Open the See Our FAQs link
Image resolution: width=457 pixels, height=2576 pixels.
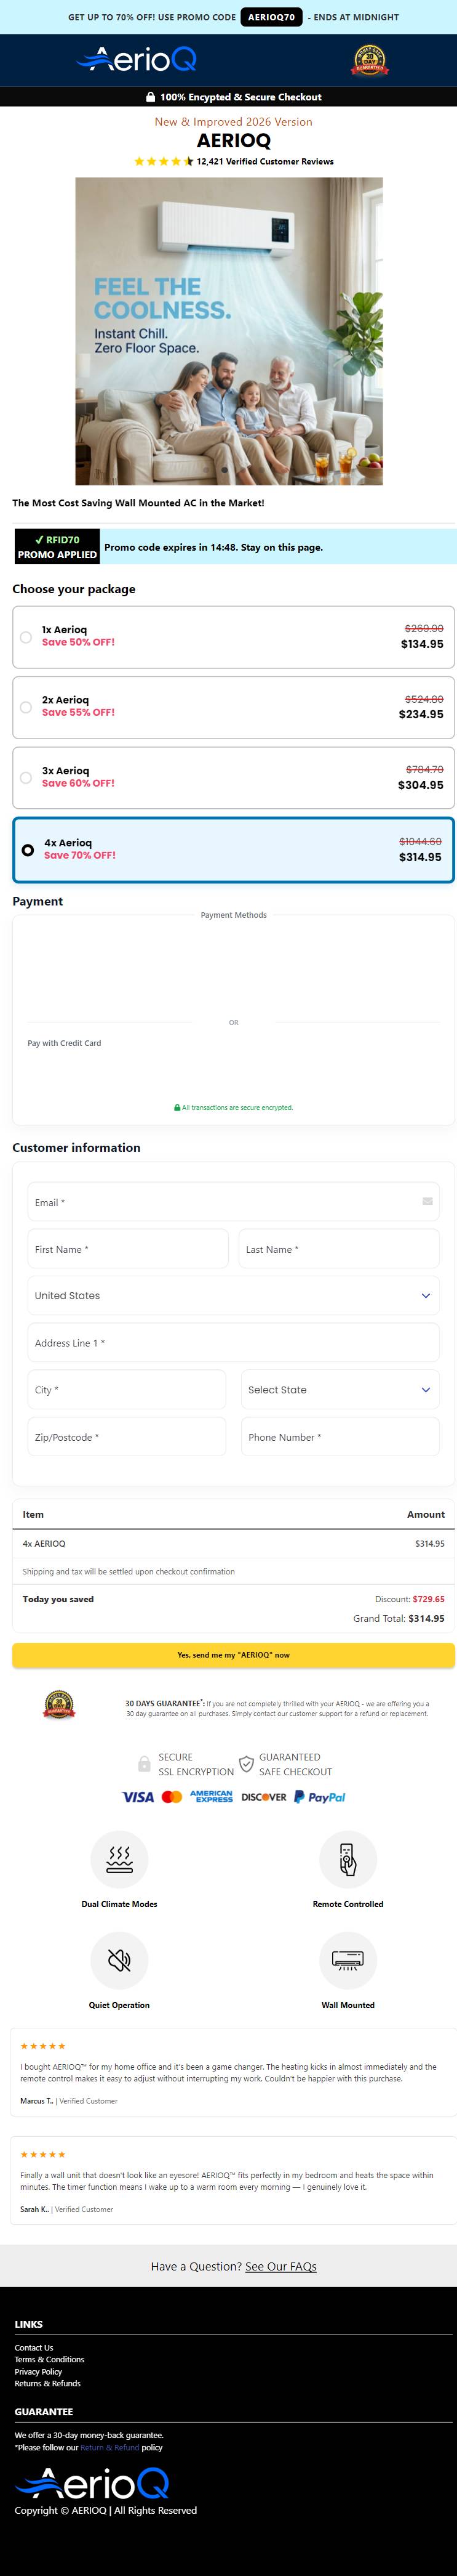tap(280, 2266)
